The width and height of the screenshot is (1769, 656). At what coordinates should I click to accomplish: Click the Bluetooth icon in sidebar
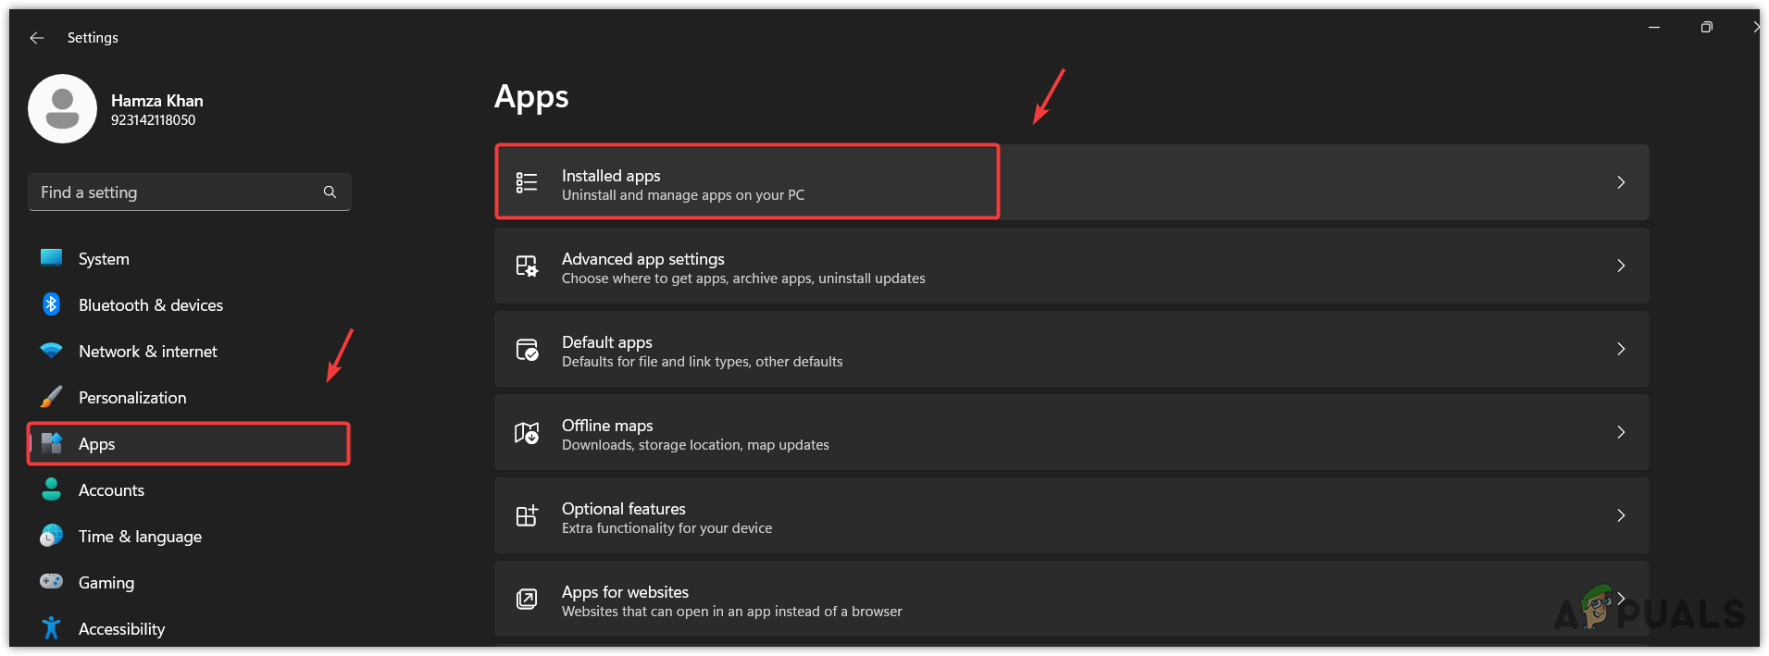click(52, 304)
